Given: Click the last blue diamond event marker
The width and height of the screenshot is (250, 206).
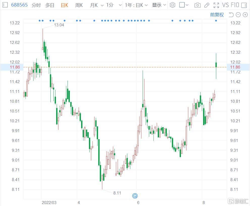Looking at the screenshot, I should [216, 21].
